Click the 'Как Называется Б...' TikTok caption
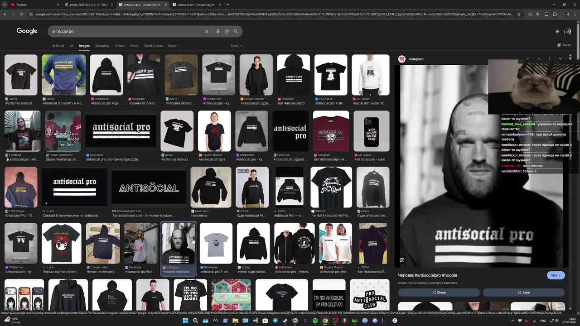This screenshot has width=580, height=326. (x=372, y=272)
